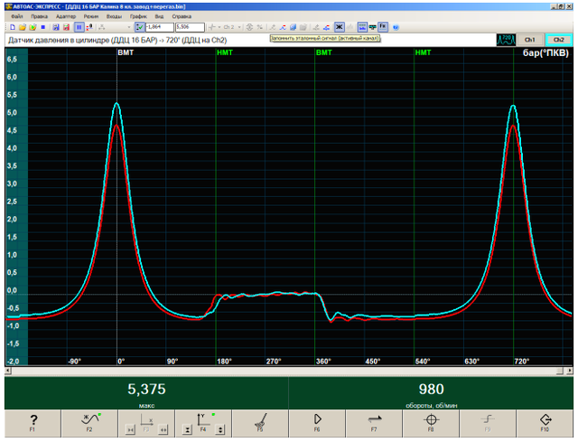Click the F5 broom clear button
Viewport: 578px width, 442px height.
260,423
